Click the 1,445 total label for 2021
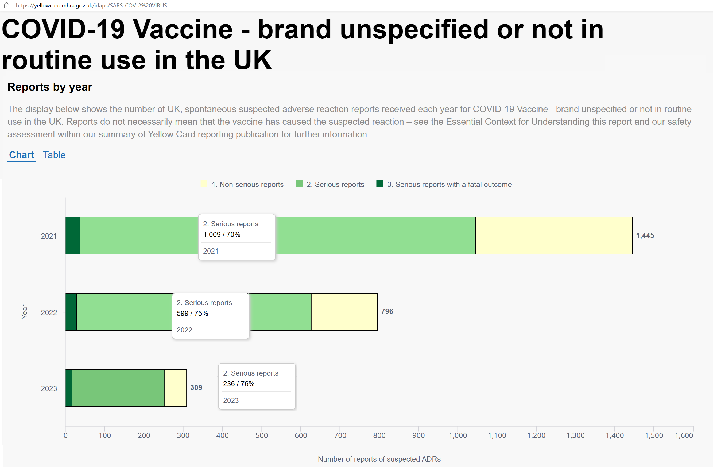This screenshot has height=467, width=713. point(645,235)
